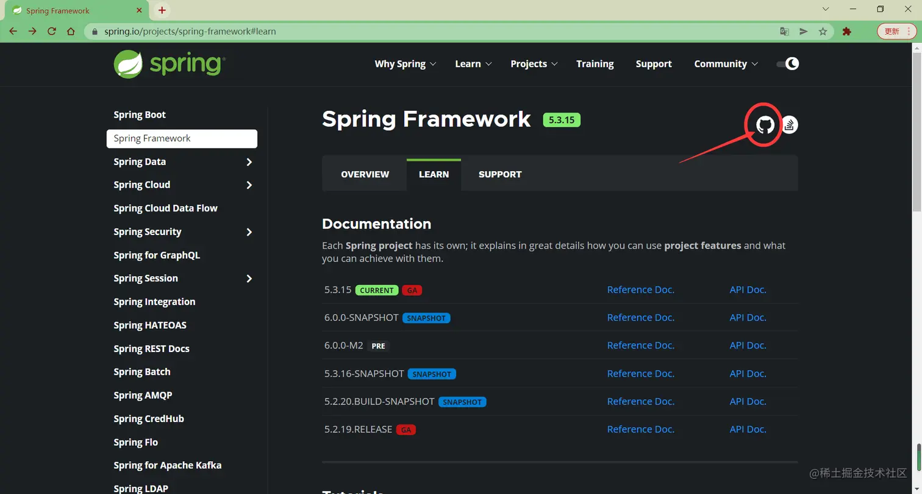The image size is (922, 494).
Task: Open the Why Spring dropdown menu
Action: [x=406, y=63]
